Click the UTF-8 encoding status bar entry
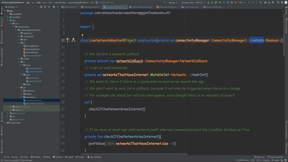 coord(259,160)
